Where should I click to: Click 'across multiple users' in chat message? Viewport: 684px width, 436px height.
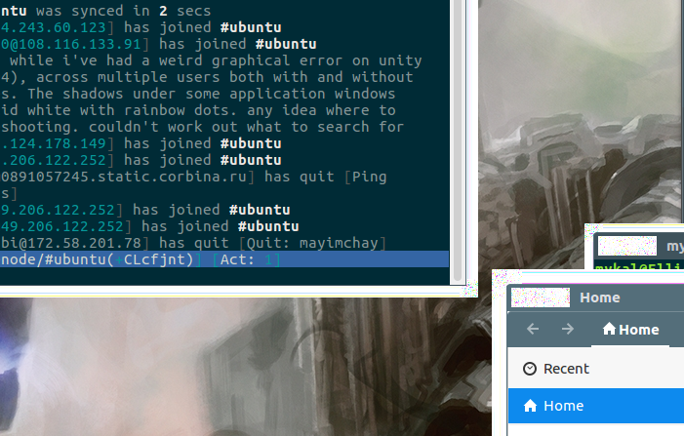128,77
